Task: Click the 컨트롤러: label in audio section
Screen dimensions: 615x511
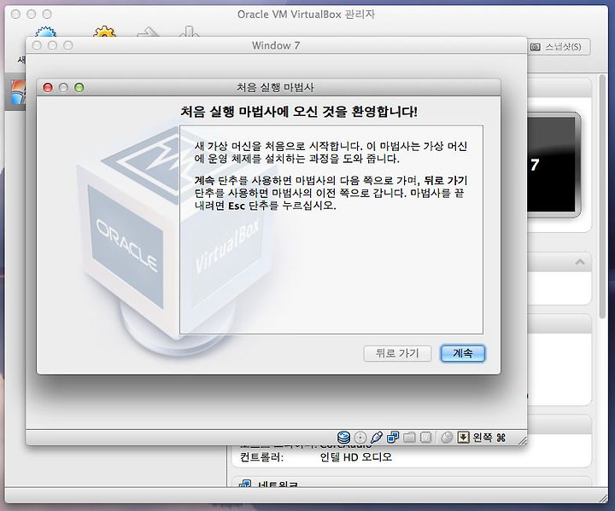Action: tap(261, 457)
